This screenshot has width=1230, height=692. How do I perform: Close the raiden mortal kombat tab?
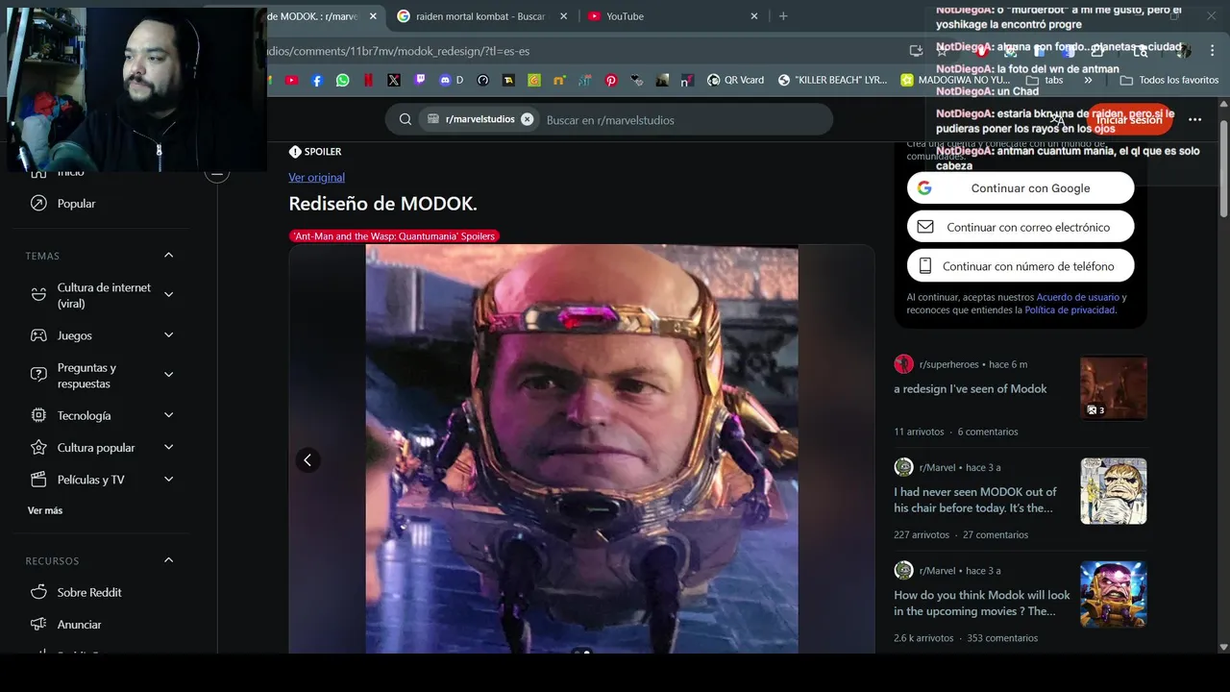click(563, 16)
